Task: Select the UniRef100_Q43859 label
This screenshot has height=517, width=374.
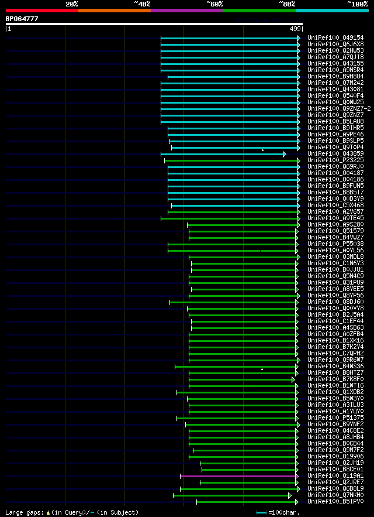Action: [x=335, y=153]
